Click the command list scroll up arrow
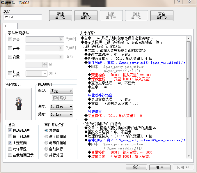 189,39
